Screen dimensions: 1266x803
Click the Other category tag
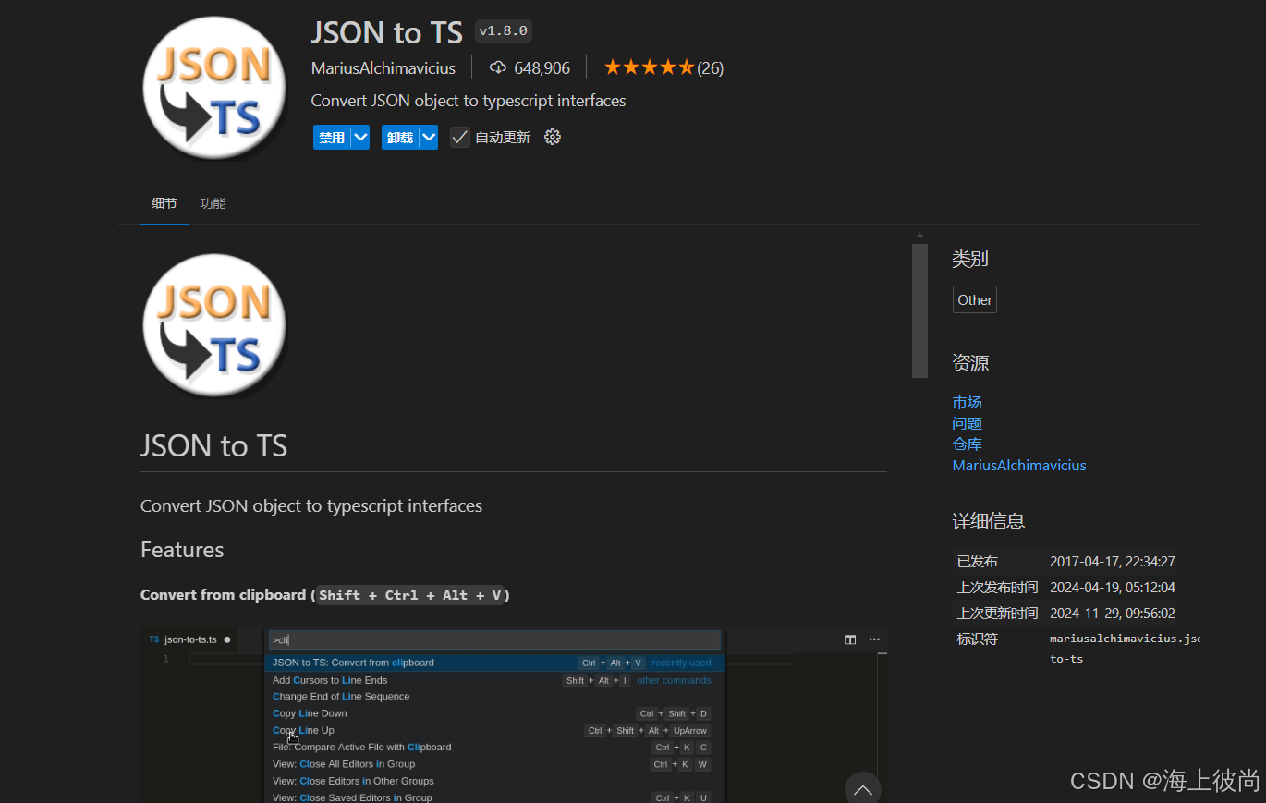coord(975,299)
